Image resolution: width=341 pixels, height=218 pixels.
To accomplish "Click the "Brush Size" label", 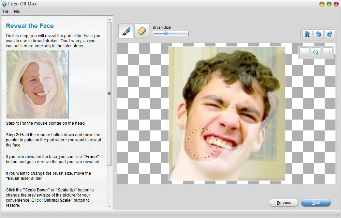I will click(x=162, y=27).
